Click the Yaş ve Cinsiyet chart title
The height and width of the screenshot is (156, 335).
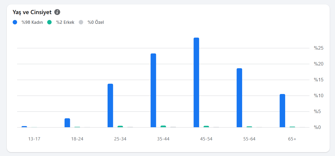(x=32, y=12)
